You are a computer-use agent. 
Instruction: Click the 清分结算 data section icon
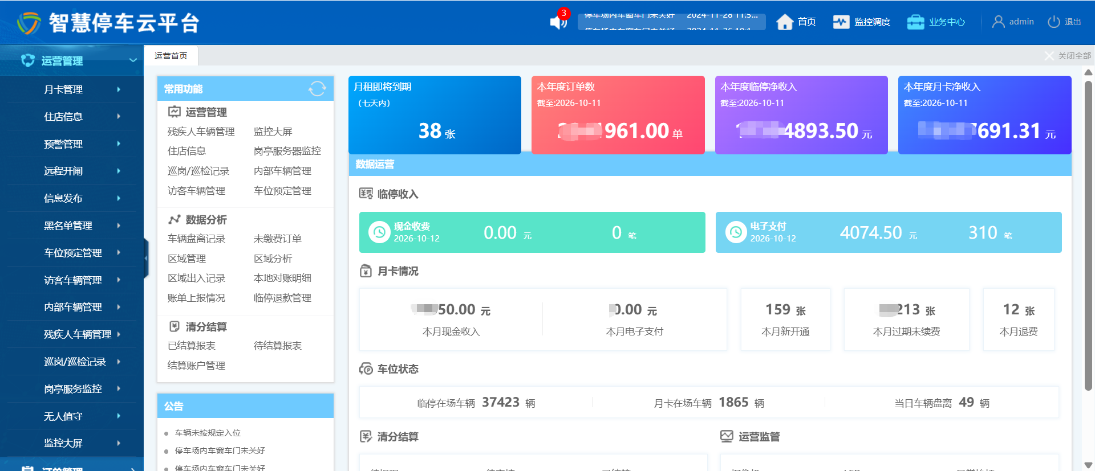[x=366, y=436]
